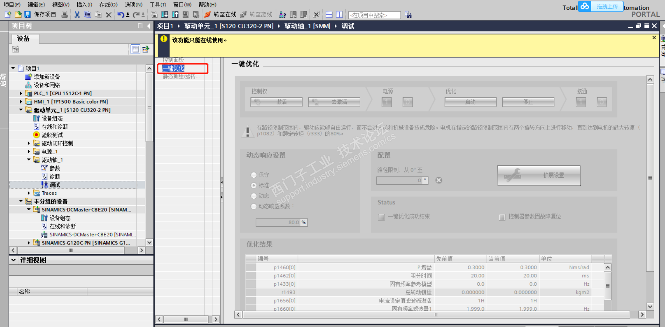The height and width of the screenshot is (327, 665).
Task: Open 设备和网络 in the project tree
Action: tap(47, 85)
